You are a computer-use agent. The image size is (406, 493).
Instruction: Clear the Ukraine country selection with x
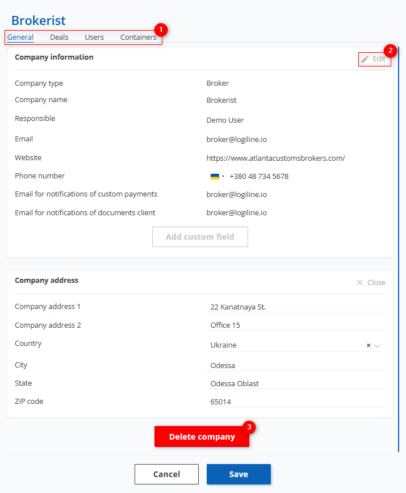[x=369, y=345]
